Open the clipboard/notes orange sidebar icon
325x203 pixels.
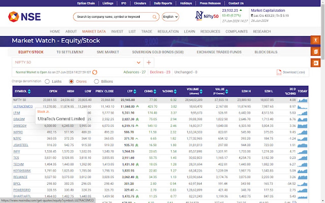315,51
